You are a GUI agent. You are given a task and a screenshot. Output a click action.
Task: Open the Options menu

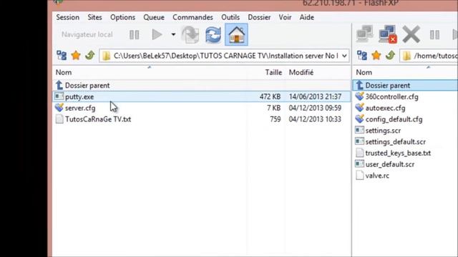click(x=122, y=17)
